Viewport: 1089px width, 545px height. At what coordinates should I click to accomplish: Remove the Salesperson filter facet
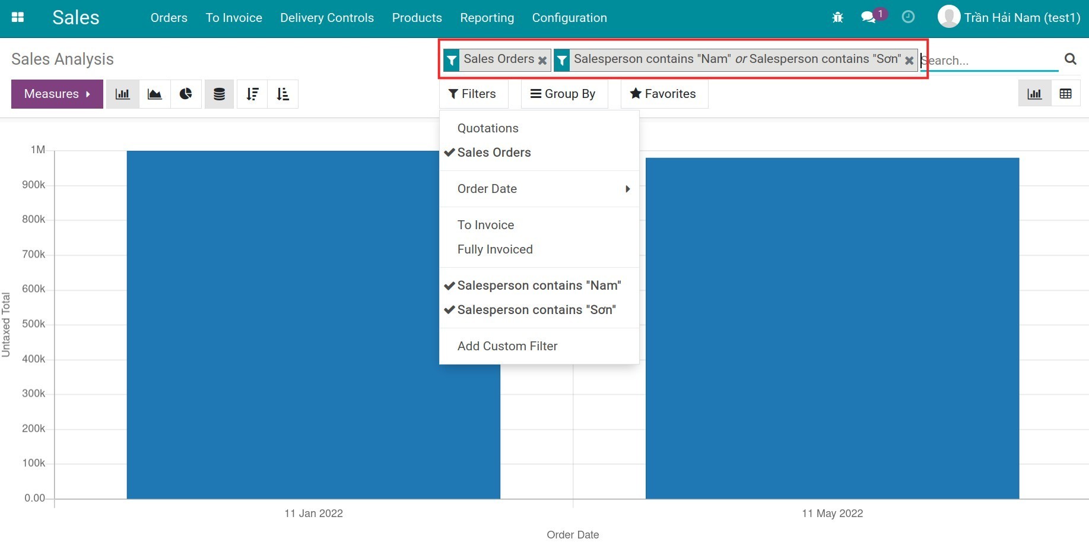point(909,61)
